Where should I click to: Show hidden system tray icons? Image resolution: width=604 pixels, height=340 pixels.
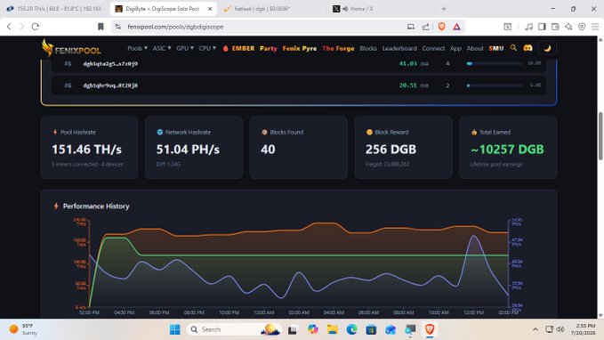tap(535, 329)
